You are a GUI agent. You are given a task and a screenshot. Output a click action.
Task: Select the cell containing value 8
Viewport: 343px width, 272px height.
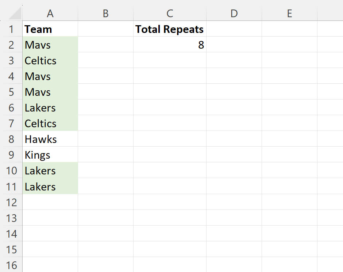pyautogui.click(x=170, y=45)
